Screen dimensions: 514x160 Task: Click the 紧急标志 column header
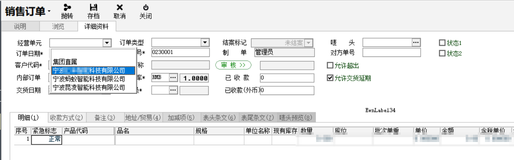pyautogui.click(x=46, y=131)
